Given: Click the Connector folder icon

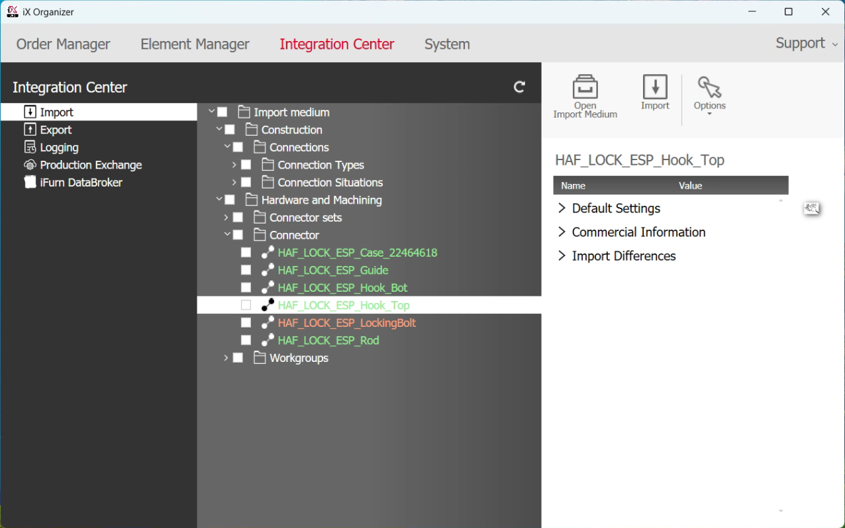Looking at the screenshot, I should [x=260, y=235].
